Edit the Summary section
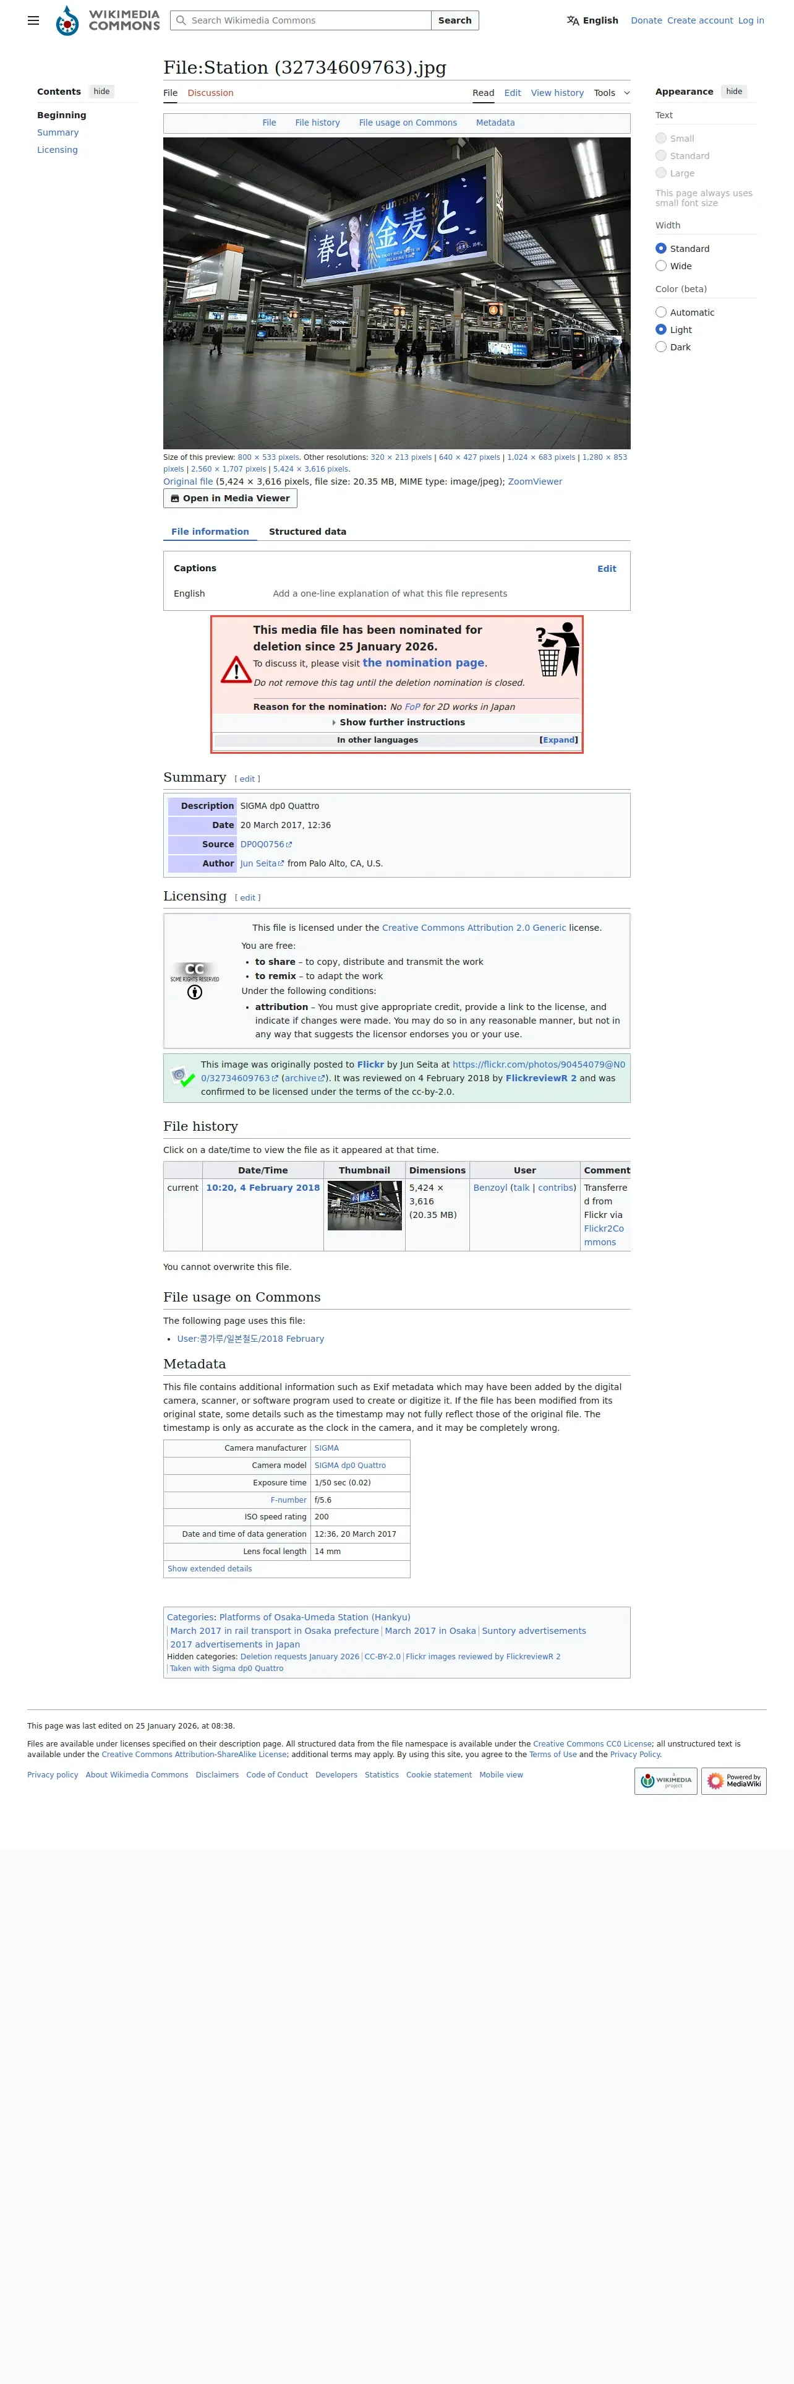Viewport: 794px width, 2384px height. coord(247,779)
